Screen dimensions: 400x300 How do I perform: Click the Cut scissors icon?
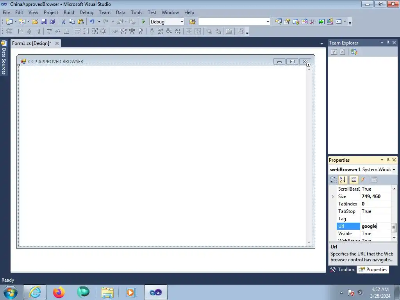click(x=63, y=22)
